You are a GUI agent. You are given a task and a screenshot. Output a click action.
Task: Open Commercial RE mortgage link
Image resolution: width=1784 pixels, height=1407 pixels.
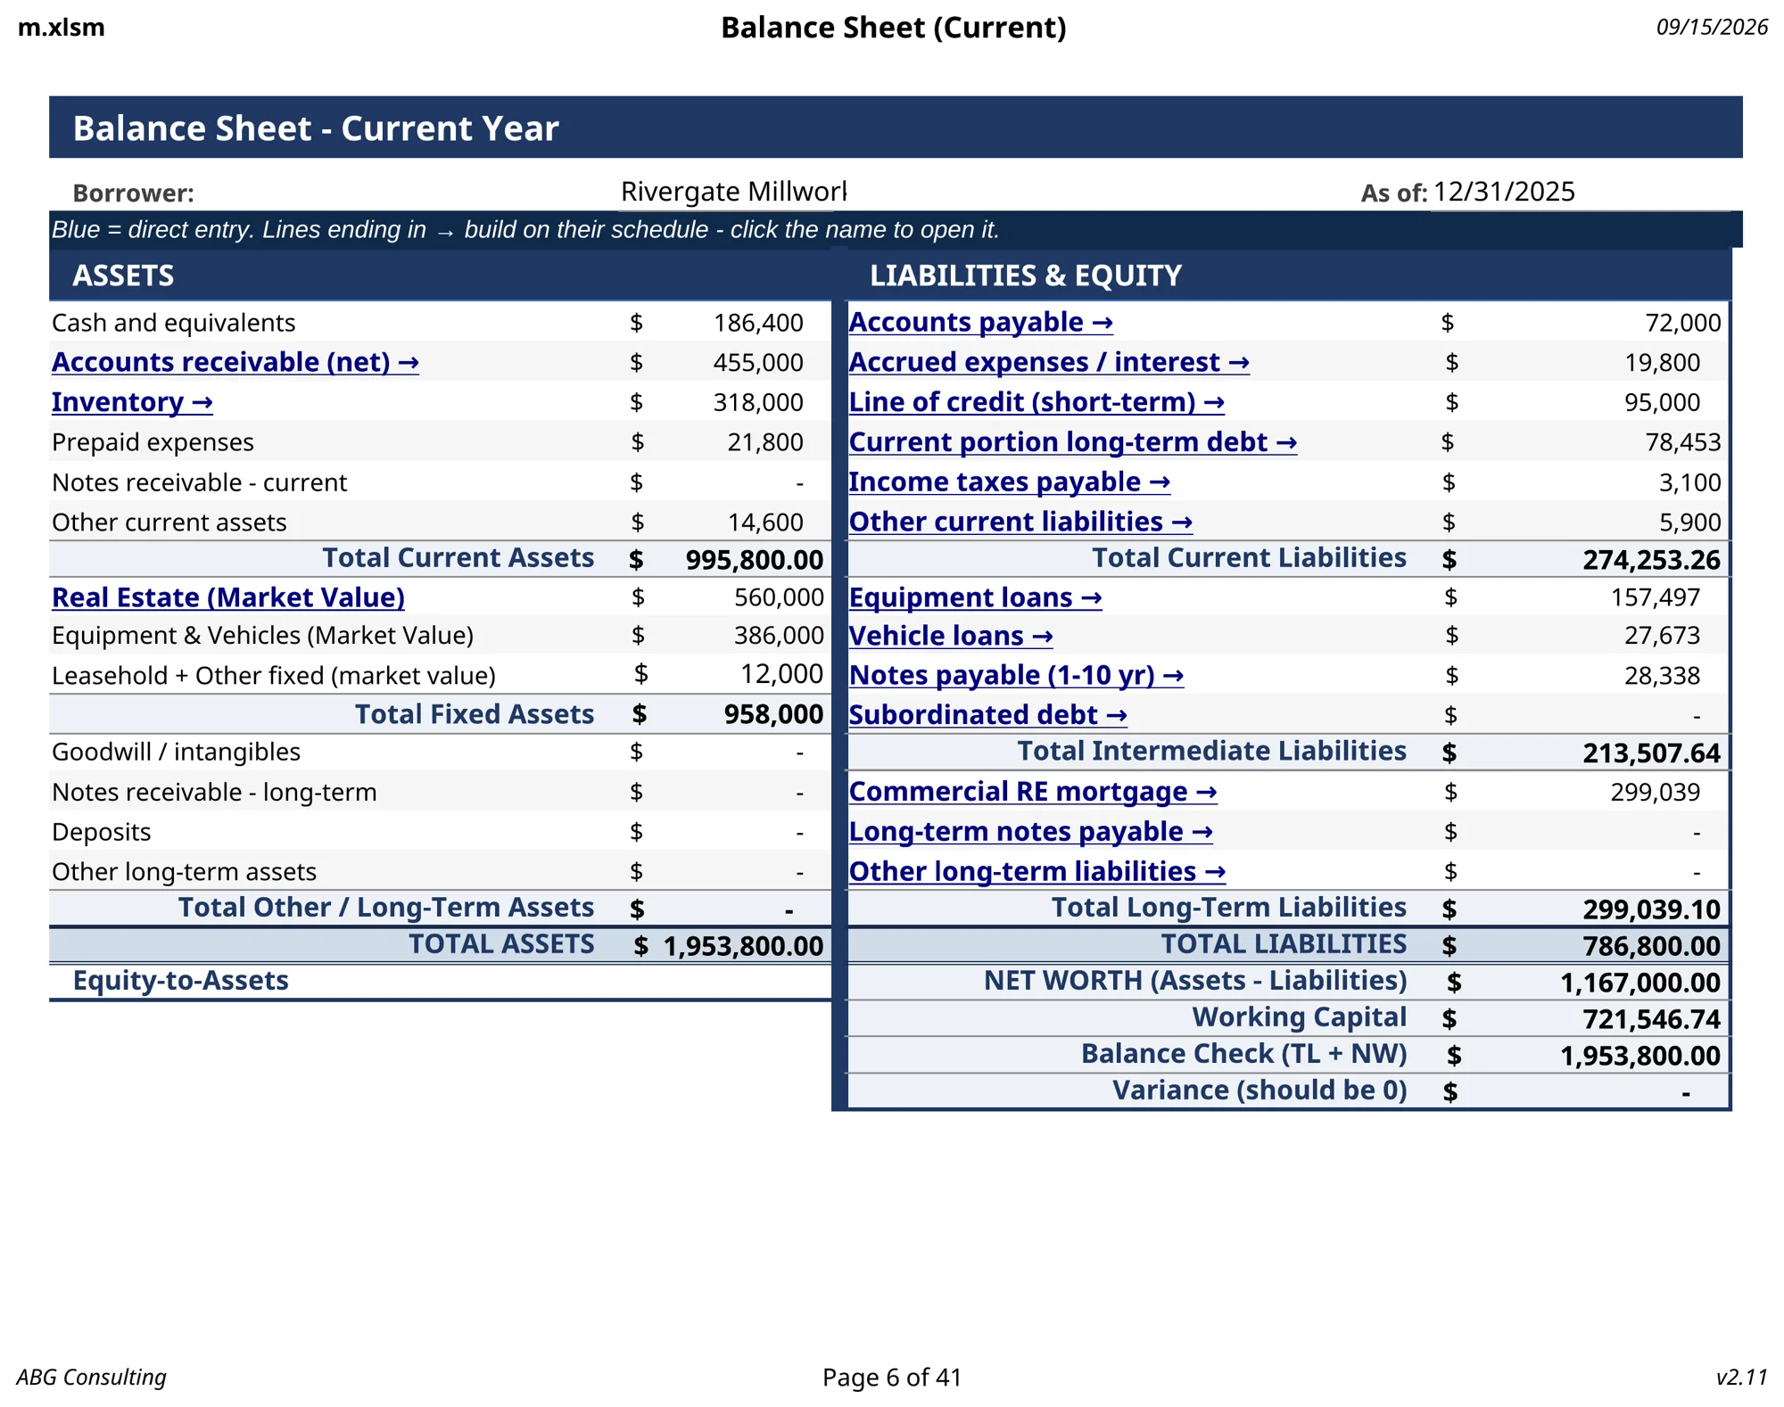(x=1033, y=792)
